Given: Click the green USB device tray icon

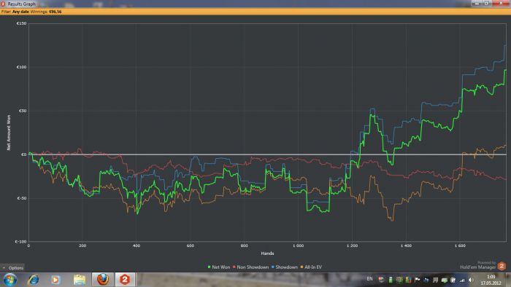Looking at the screenshot, I should coord(391,280).
